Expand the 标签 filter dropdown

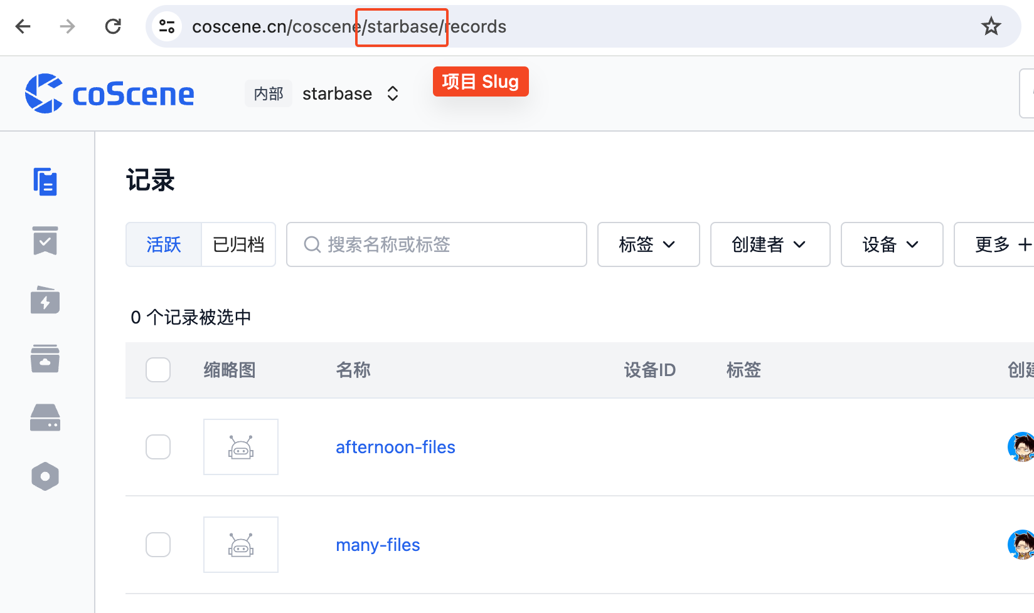pos(649,244)
